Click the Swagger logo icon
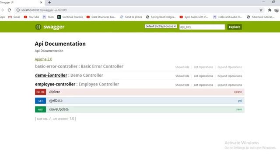This screenshot has height=157, width=280. 38,27
